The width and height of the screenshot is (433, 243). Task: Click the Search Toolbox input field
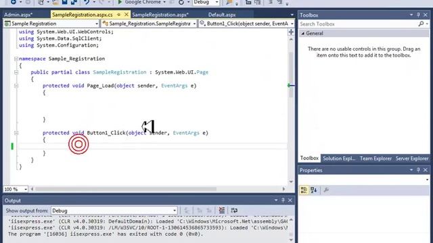pyautogui.click(x=359, y=24)
